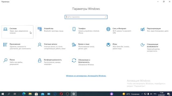Open the notification Action Center icon
The width and height of the screenshot is (172, 96).
(x=169, y=94)
